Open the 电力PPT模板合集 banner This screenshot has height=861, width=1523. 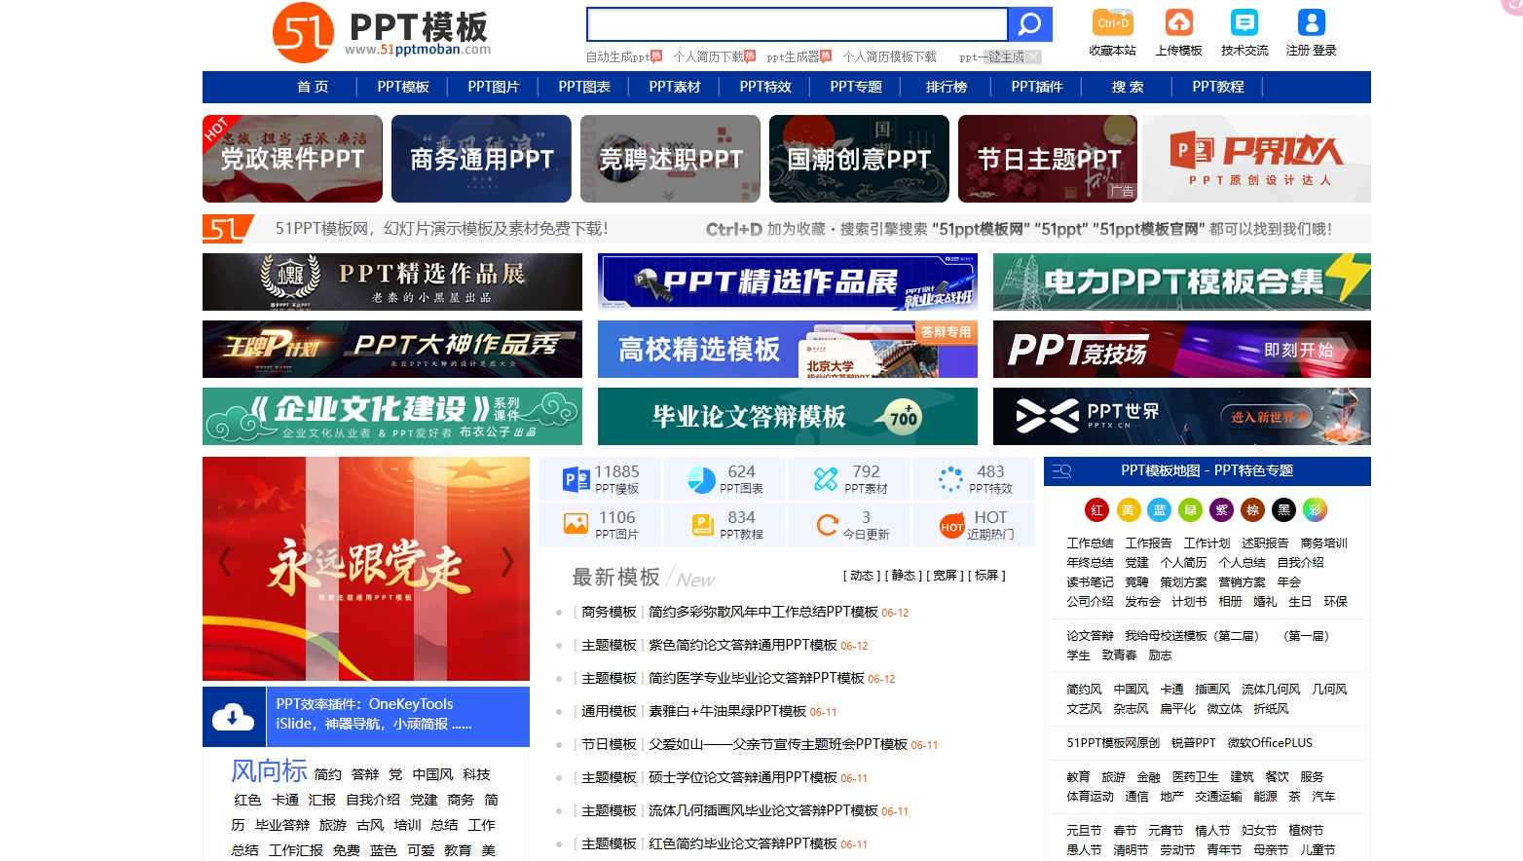click(x=1182, y=282)
